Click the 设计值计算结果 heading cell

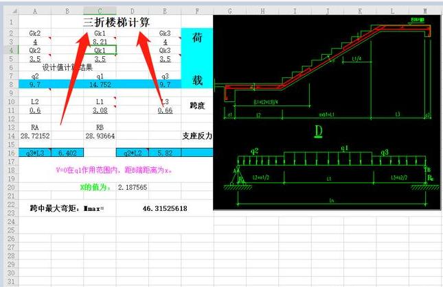pos(67,67)
